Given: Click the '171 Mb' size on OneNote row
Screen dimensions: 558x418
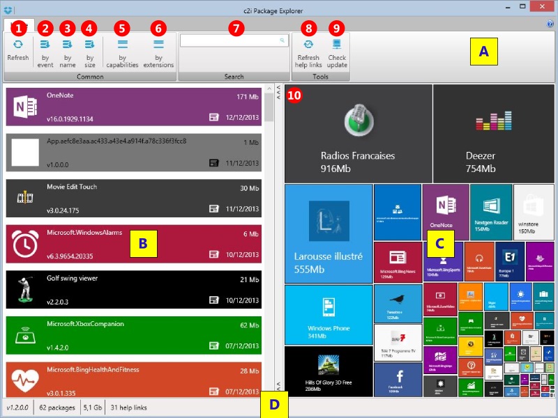Looking at the screenshot, I should [x=248, y=97].
